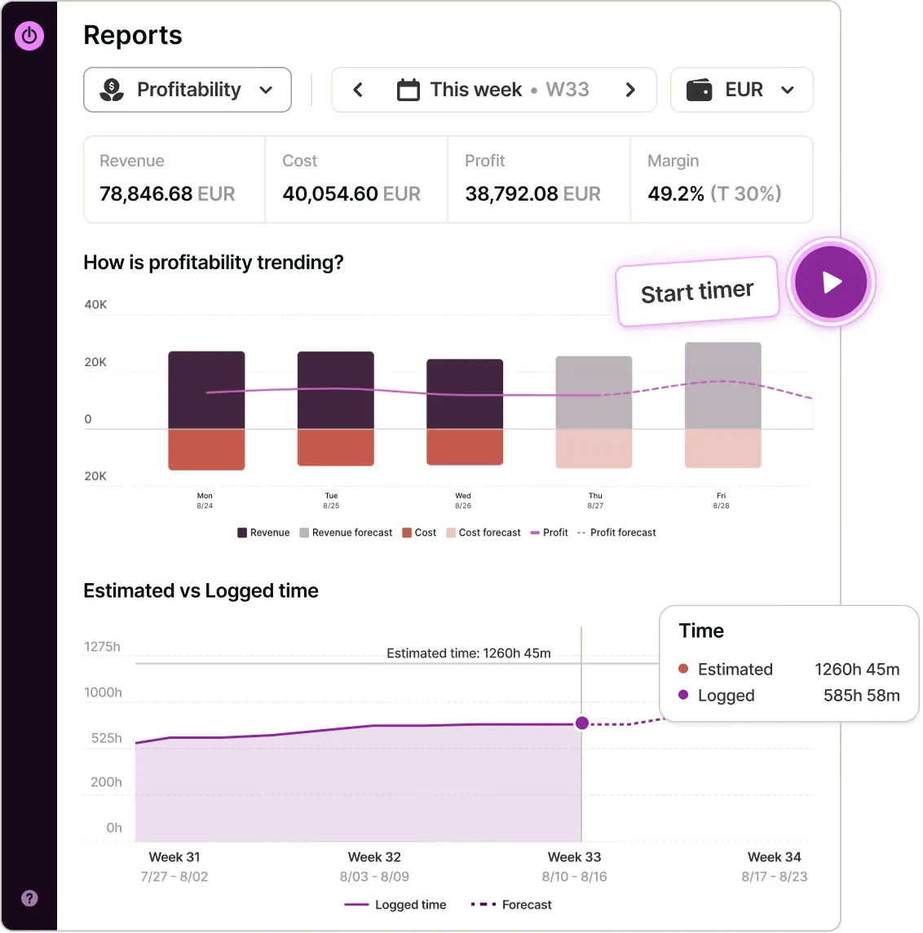Image resolution: width=923 pixels, height=933 pixels.
Task: Go to the next week with the right chevron
Action: (630, 90)
